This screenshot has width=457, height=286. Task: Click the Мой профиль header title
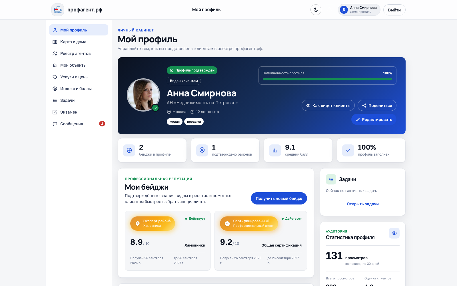(x=206, y=10)
